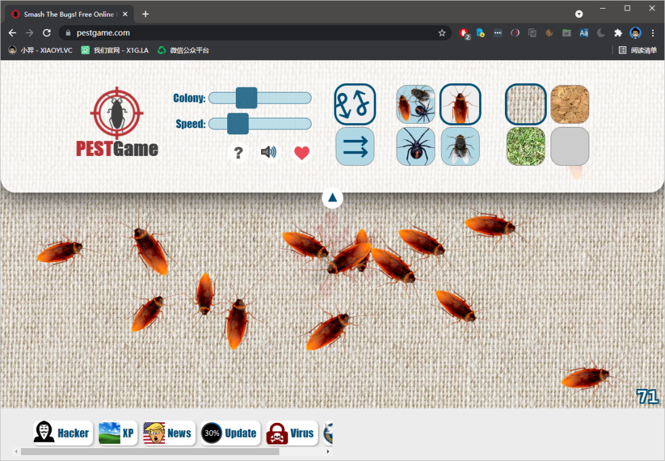Choose the housefly bug type
This screenshot has width=665, height=461.
[x=460, y=147]
